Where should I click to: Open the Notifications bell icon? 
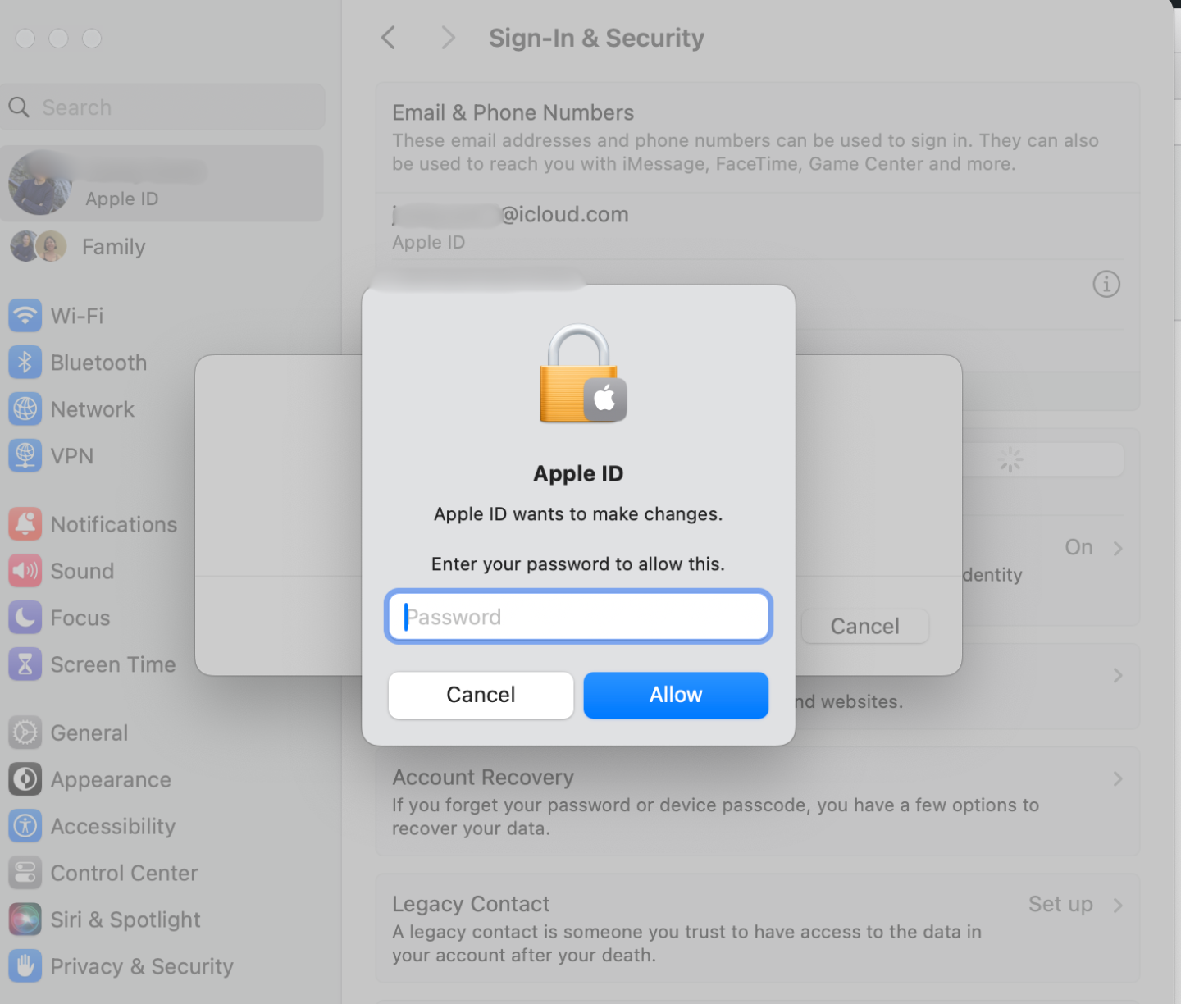(x=25, y=524)
